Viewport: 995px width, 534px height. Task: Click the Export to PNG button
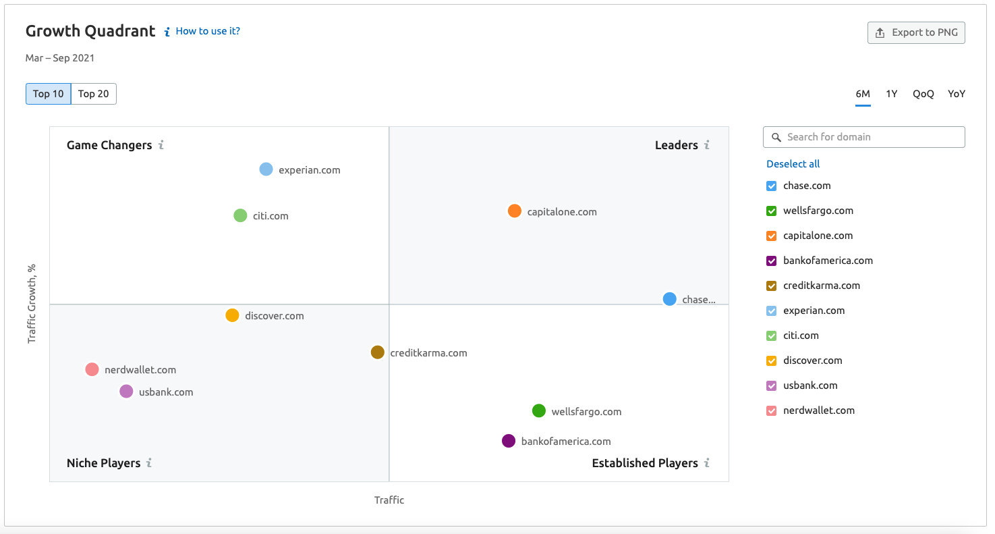pos(916,32)
